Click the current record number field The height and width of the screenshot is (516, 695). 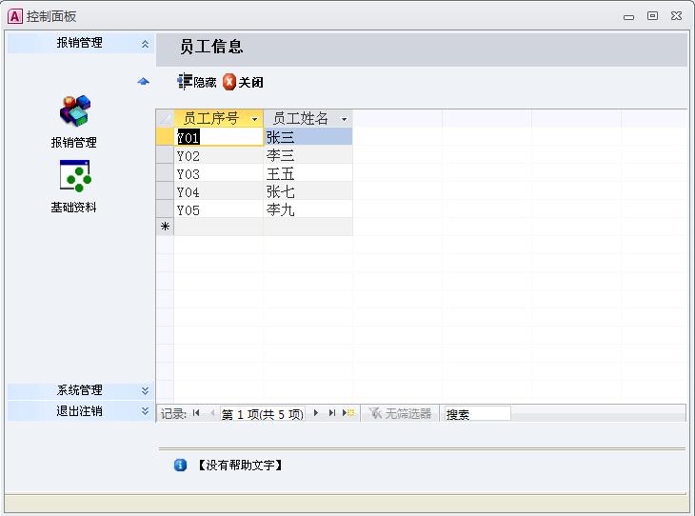[x=263, y=414]
